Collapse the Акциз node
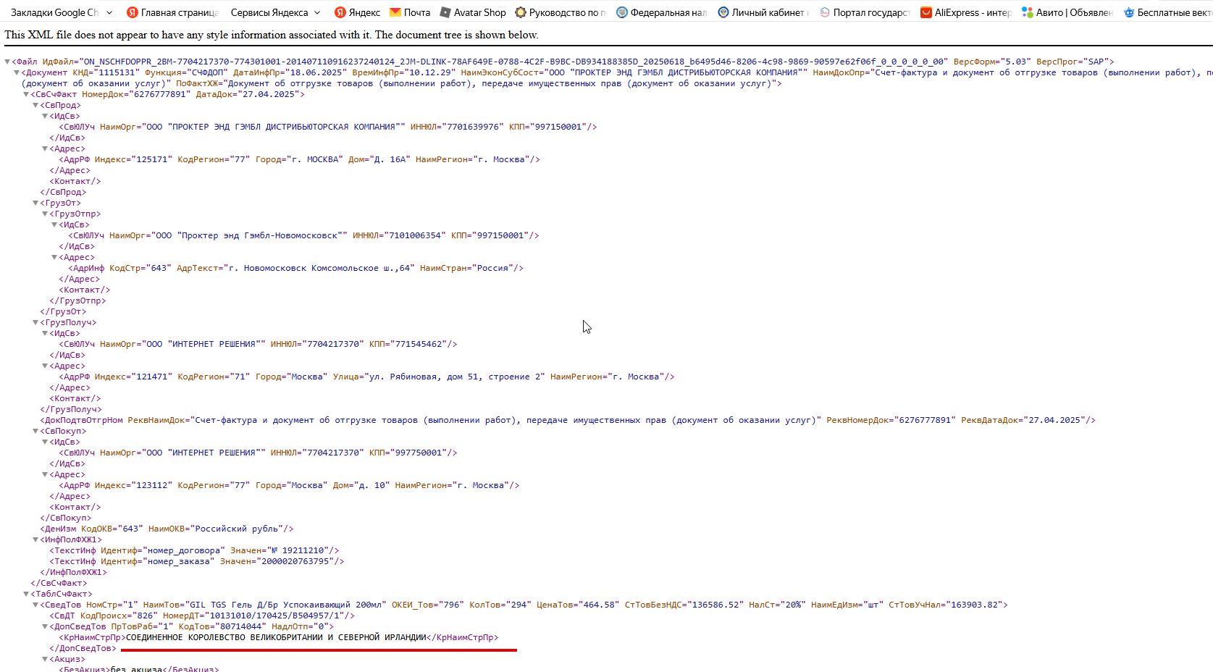Screen dimensions: 1213x672 tap(45, 660)
